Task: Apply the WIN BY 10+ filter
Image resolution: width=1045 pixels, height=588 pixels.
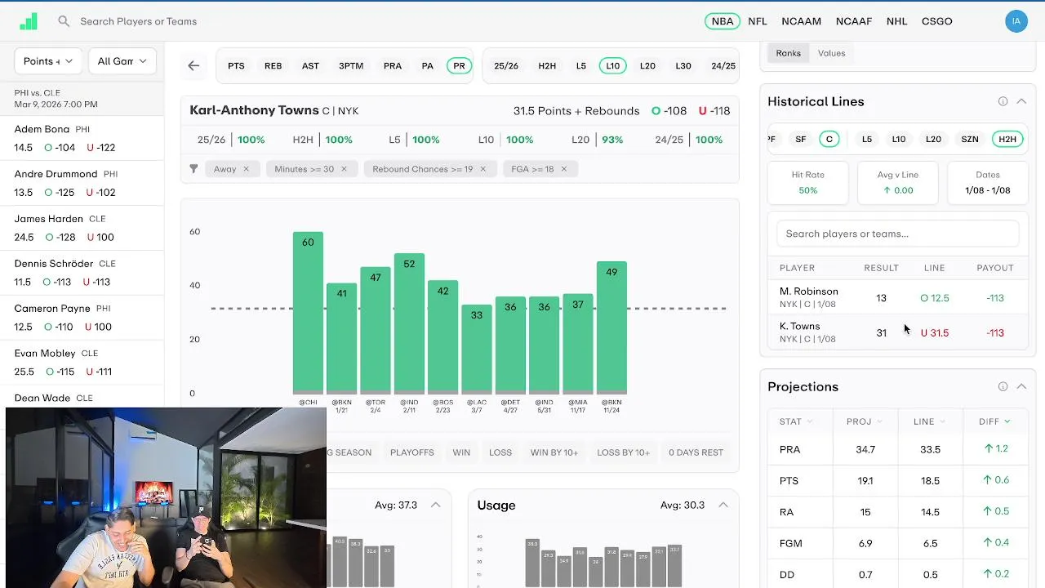Action: (554, 452)
